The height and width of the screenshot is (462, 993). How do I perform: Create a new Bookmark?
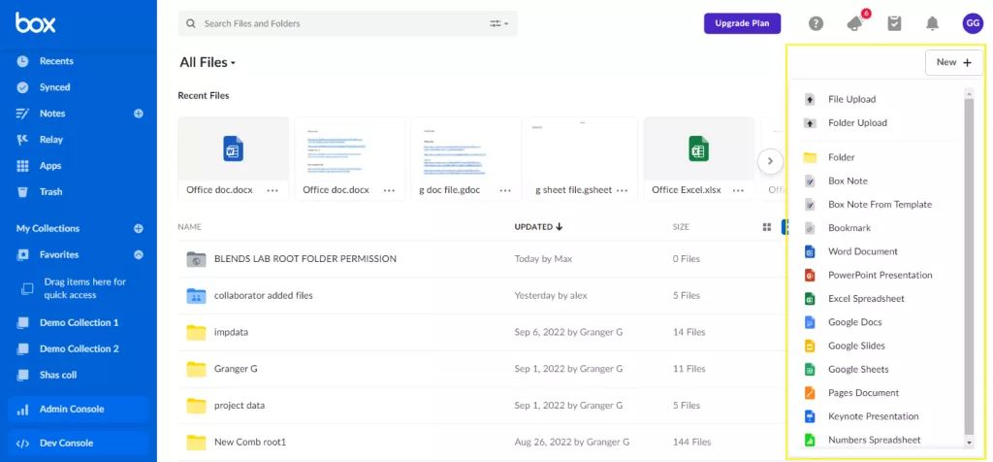849,228
